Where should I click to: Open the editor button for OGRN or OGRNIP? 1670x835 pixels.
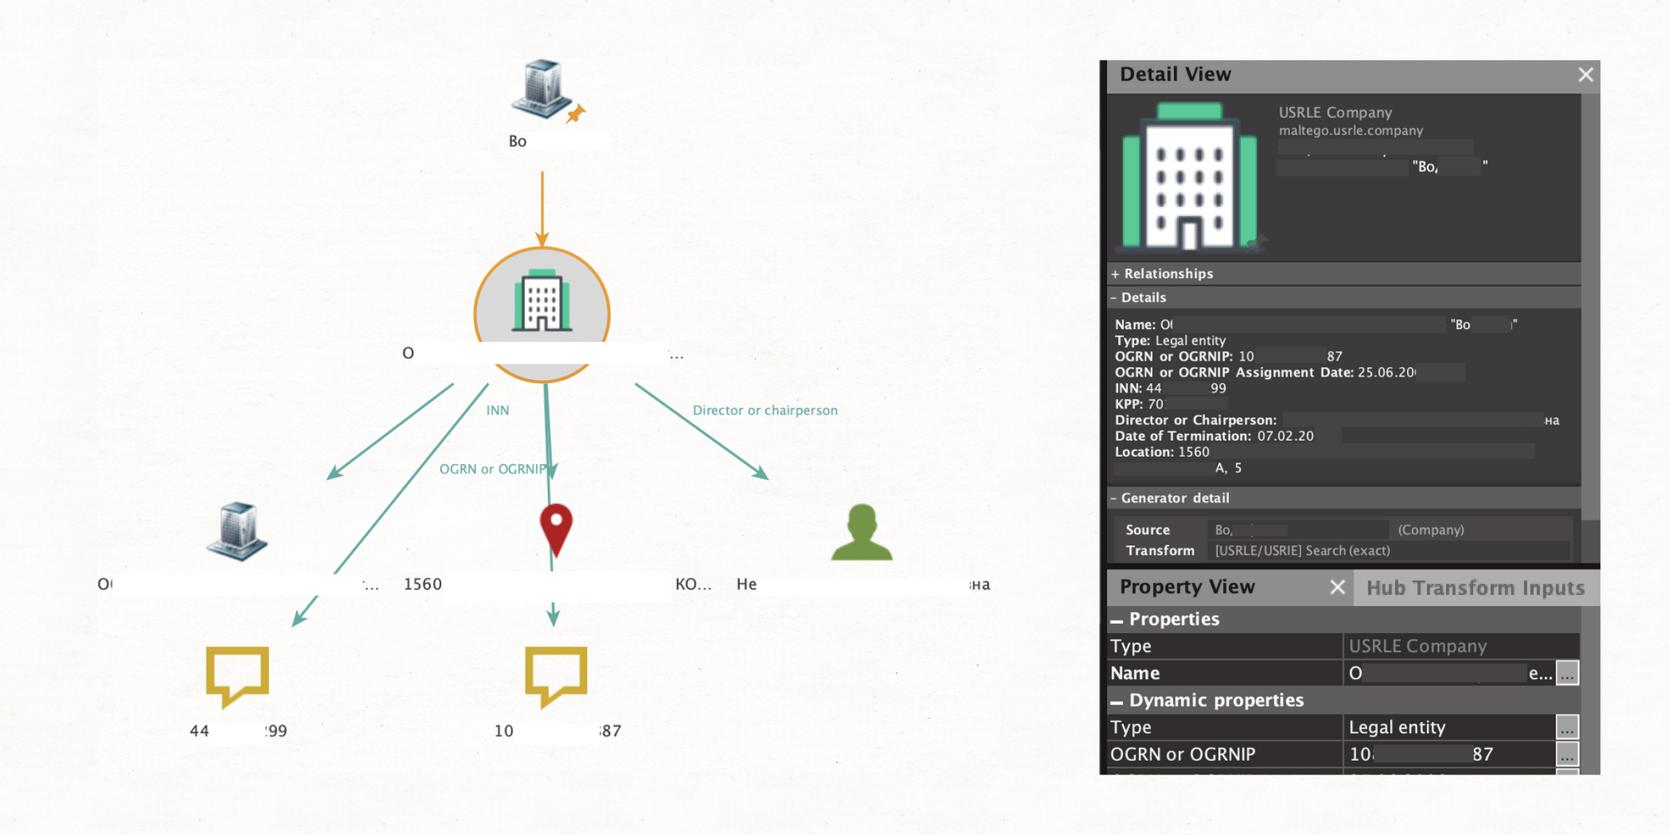(1567, 754)
